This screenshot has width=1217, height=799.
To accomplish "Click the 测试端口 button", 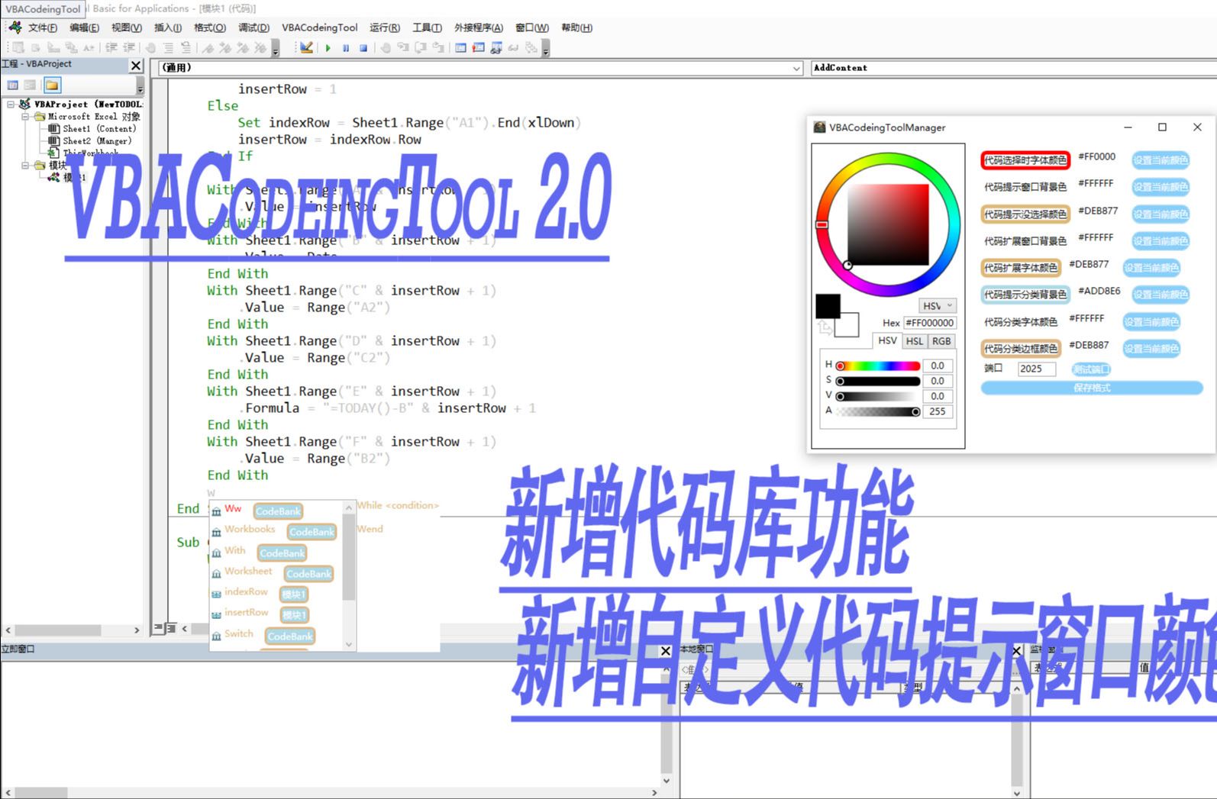I will point(1091,369).
